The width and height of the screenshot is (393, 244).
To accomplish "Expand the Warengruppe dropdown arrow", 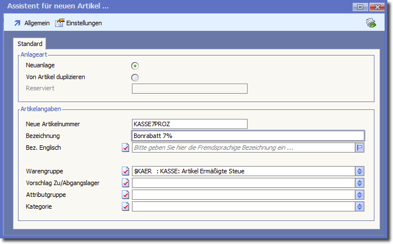I will point(360,171).
